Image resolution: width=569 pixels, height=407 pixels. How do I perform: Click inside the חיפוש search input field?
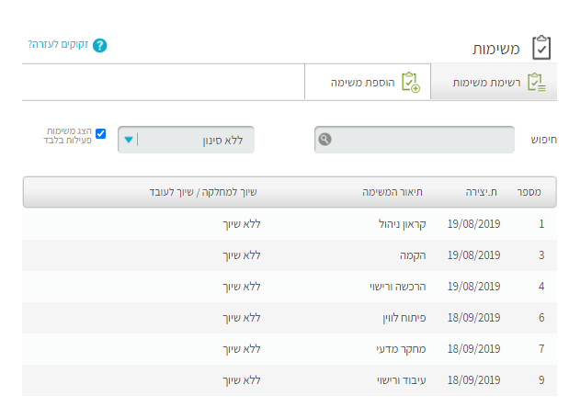click(x=415, y=140)
